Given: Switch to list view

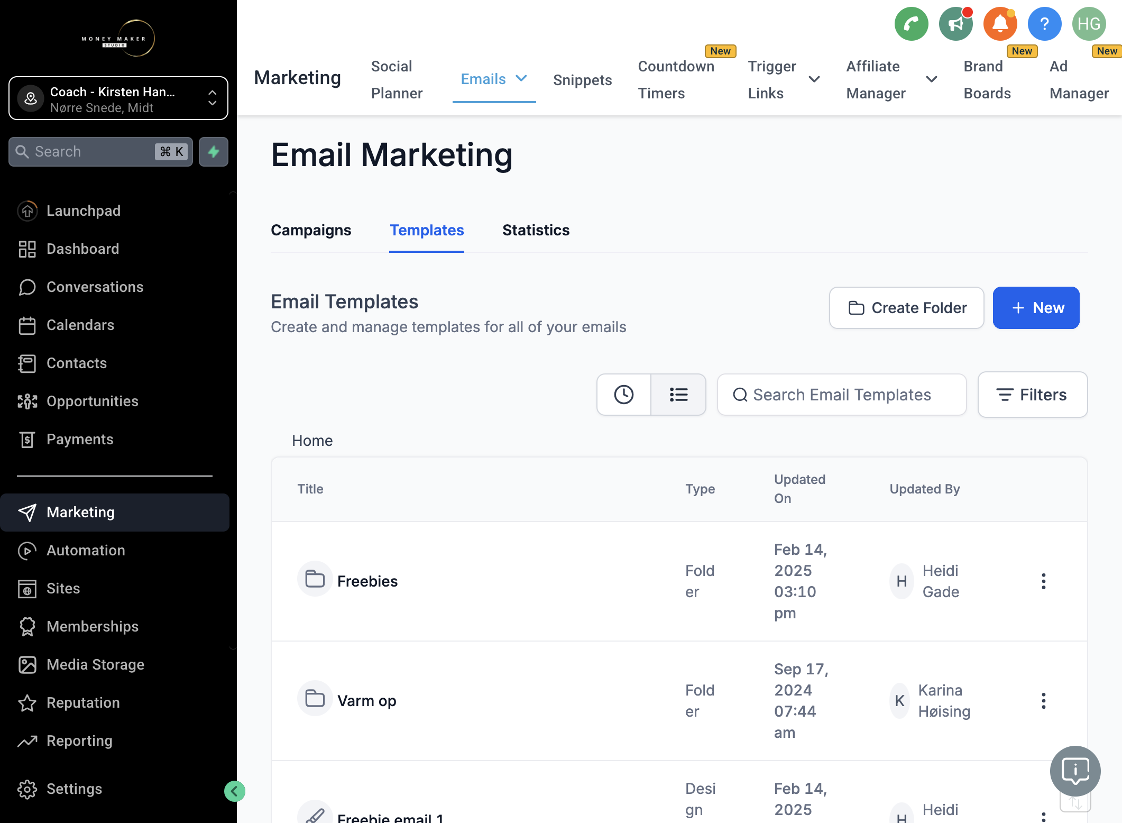Looking at the screenshot, I should (x=678, y=395).
